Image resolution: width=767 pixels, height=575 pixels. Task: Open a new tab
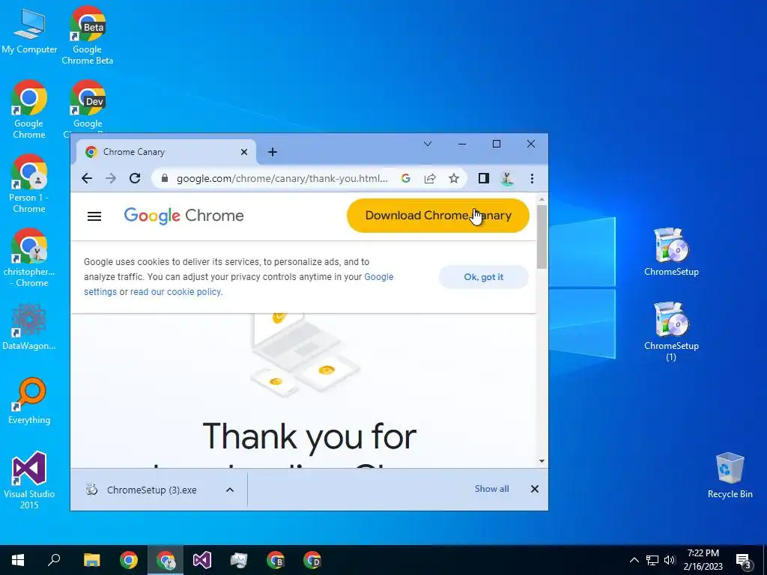[x=273, y=152]
